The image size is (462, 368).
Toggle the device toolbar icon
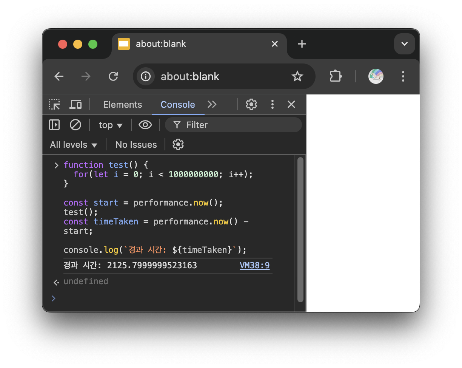pos(75,105)
